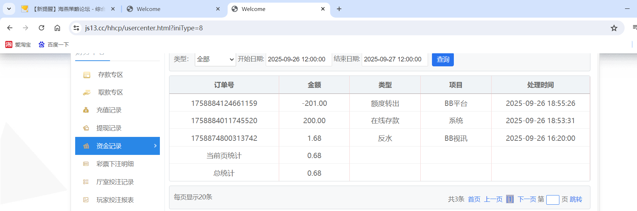
Task: Expand the 资金记录 menu arrow
Action: 155,146
